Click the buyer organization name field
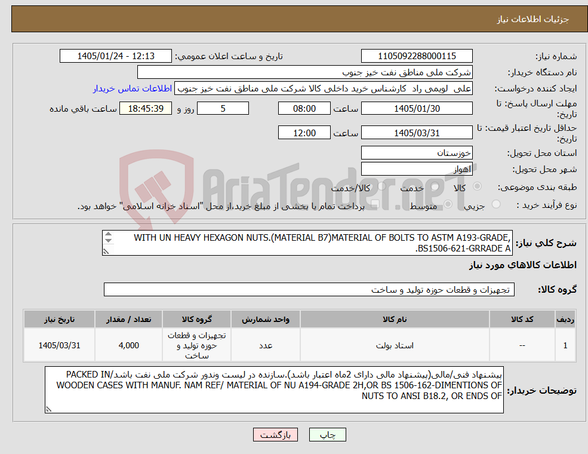 pyautogui.click(x=305, y=72)
